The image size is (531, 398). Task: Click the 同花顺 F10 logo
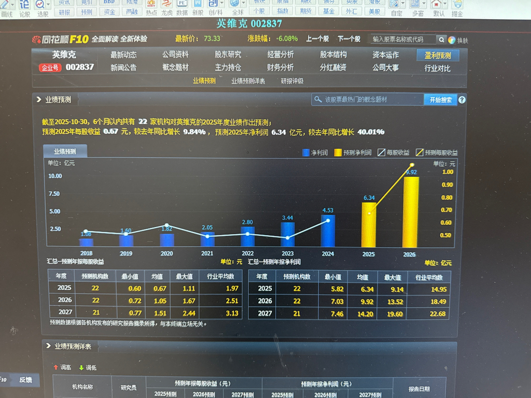[60, 39]
